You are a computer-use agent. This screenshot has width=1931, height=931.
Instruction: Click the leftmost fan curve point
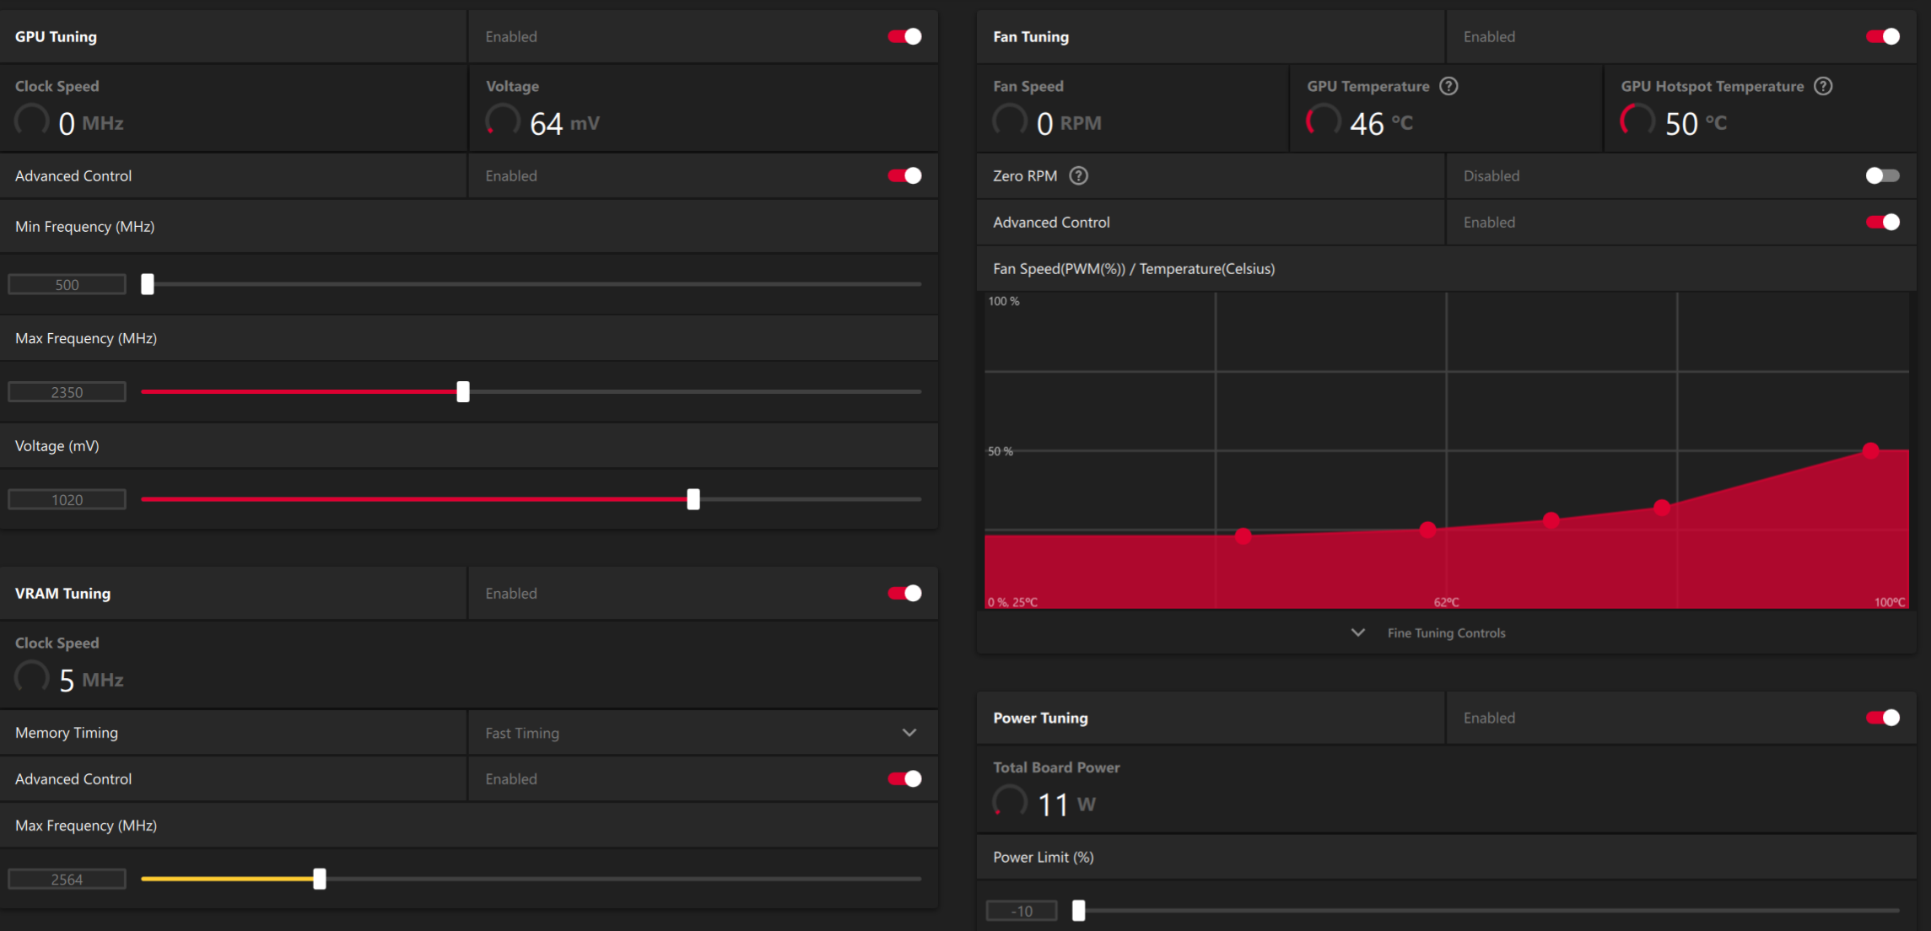tap(1243, 535)
